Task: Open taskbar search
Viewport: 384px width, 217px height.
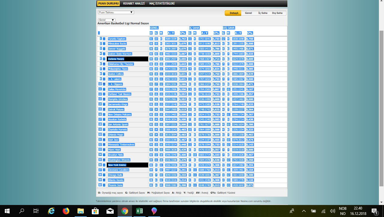Action: (x=22, y=211)
